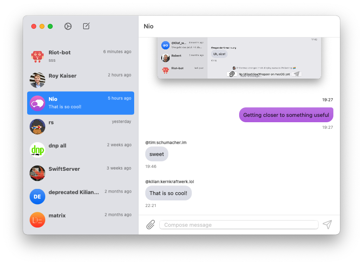The image size is (363, 265).
Task: Click the orange matrix room avatar
Action: [37, 220]
